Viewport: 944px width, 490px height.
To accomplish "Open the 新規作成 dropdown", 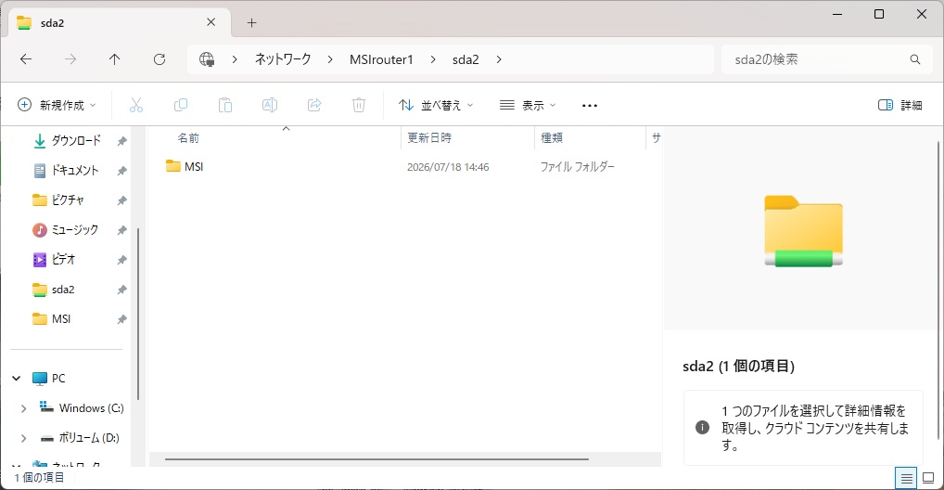I will pyautogui.click(x=57, y=105).
